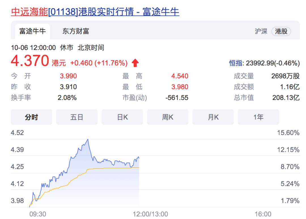This screenshot has width=306, height=219.
Task: Select the 富途牛牛 tab
Action: (x=32, y=31)
